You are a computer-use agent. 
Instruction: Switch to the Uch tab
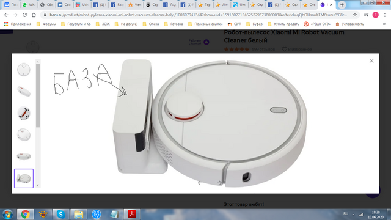pyautogui.click(x=82, y=5)
